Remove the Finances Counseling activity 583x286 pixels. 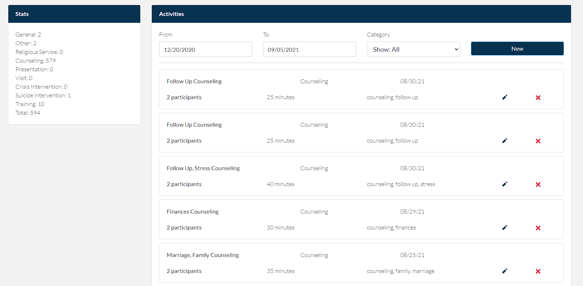pos(538,228)
